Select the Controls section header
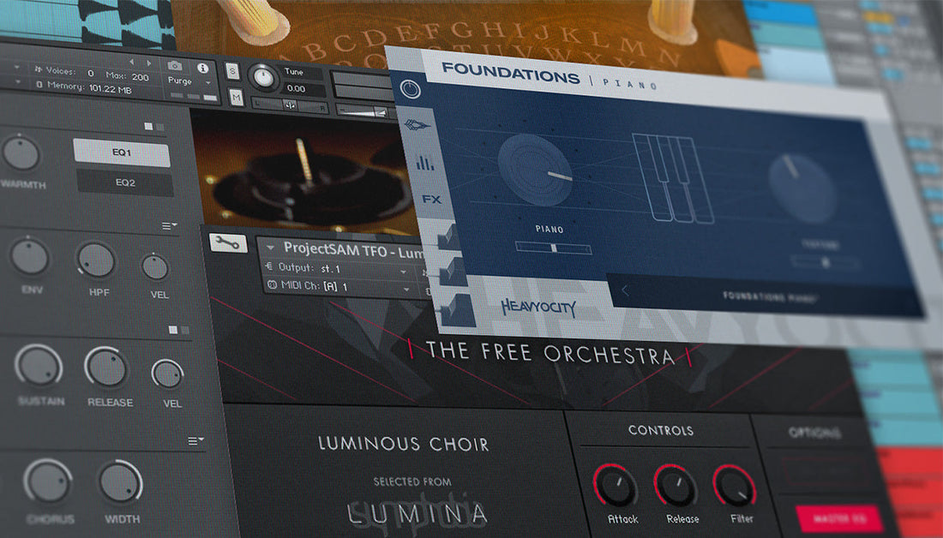 coord(661,430)
